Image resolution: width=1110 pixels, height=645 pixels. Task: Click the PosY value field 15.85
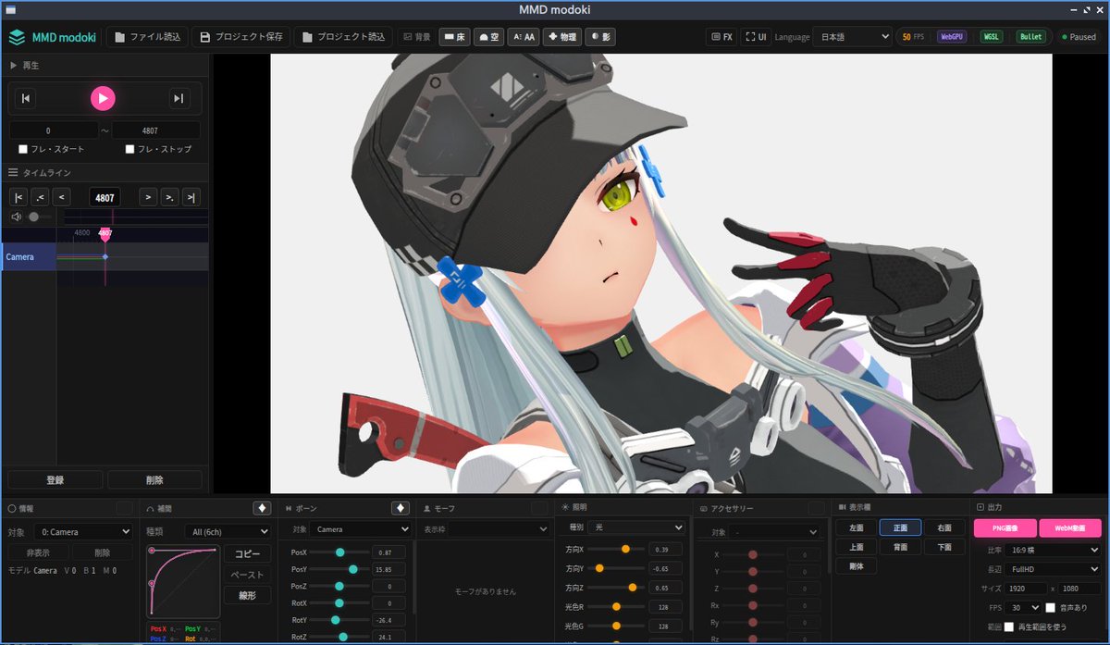(388, 570)
